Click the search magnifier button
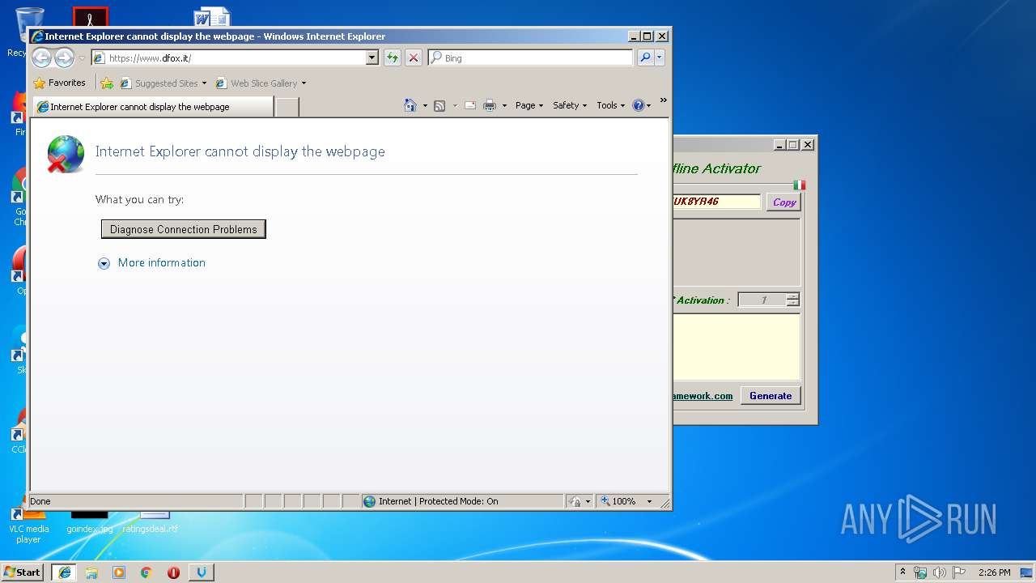Screen dimensions: 1036x583 645,57
